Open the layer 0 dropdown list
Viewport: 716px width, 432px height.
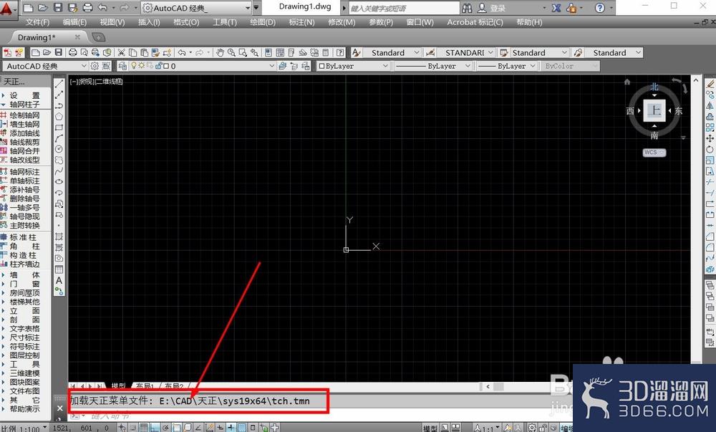coord(271,66)
